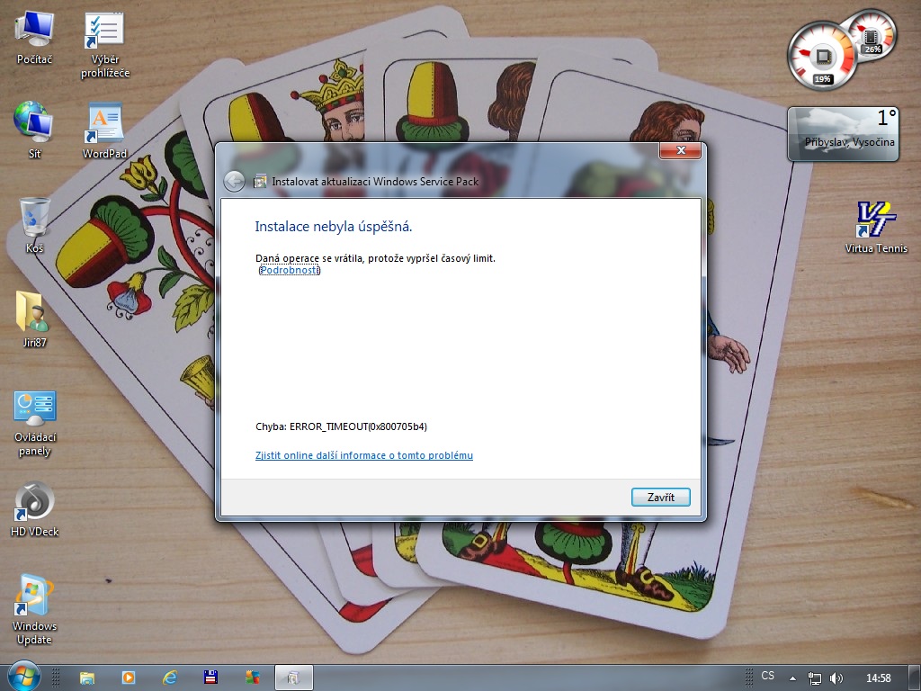Launch Virtua Tennis shortcut
Screen dimensions: 921x691
(x=876, y=227)
